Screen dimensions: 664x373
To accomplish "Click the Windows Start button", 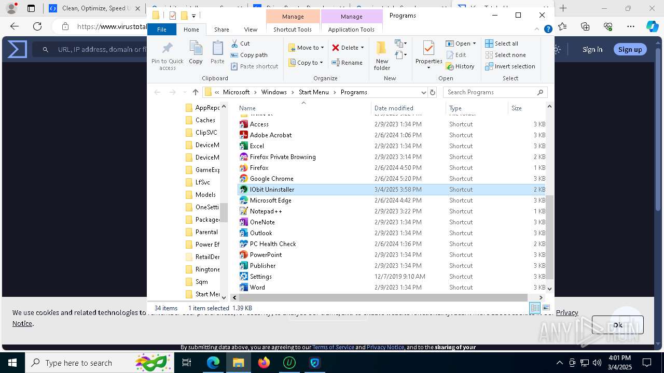I will (x=12, y=363).
